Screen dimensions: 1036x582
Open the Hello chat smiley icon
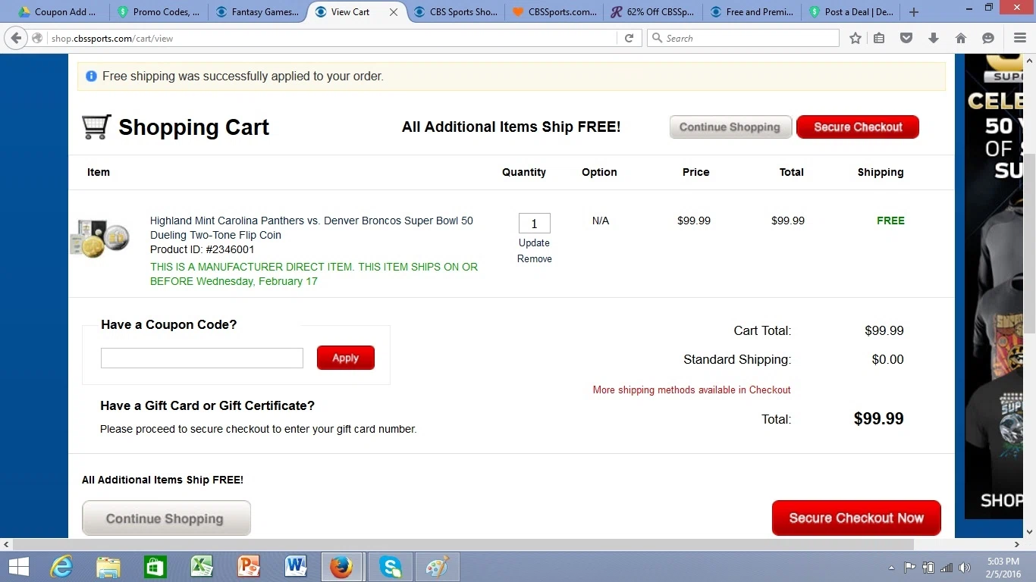988,38
